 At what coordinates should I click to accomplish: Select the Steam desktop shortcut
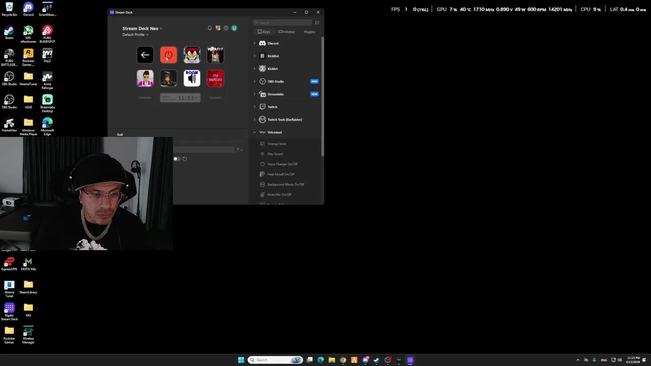click(9, 33)
